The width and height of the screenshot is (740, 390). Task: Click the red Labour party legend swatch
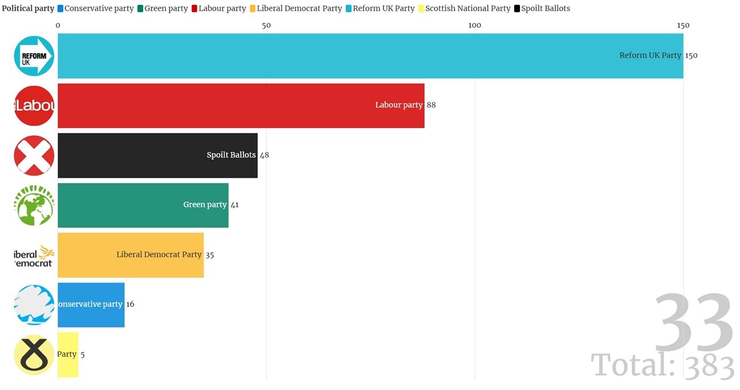(x=194, y=9)
